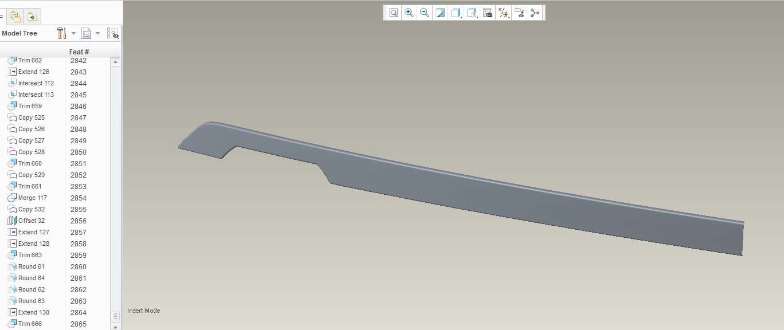Image resolution: width=784 pixels, height=330 pixels.
Task: Select the Copy 526 feature
Action: (x=26, y=129)
